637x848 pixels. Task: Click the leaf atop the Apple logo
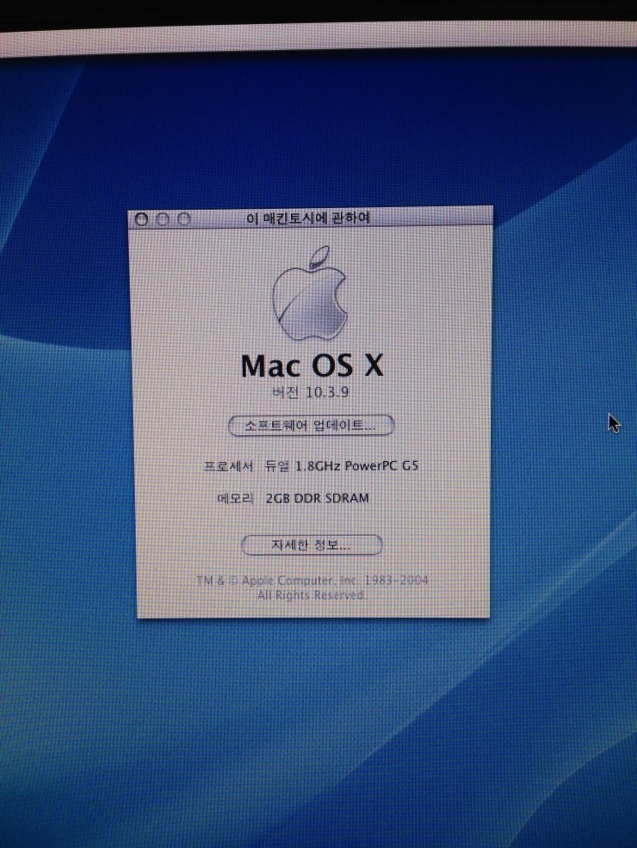(320, 256)
